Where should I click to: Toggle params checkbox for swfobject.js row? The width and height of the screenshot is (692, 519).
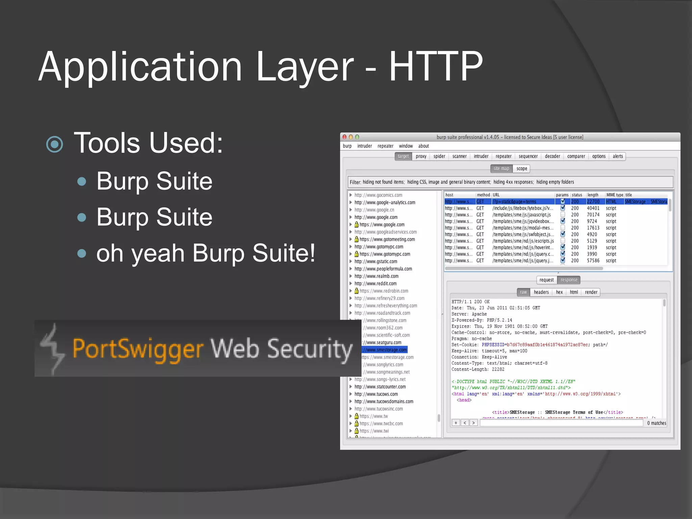[x=563, y=234]
